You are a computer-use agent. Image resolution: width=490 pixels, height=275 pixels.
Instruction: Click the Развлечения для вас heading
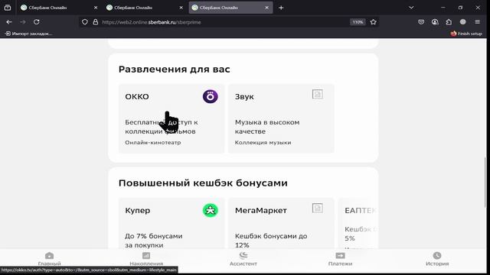pyautogui.click(x=174, y=70)
